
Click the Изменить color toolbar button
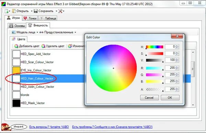pyautogui.click(x=76, y=46)
